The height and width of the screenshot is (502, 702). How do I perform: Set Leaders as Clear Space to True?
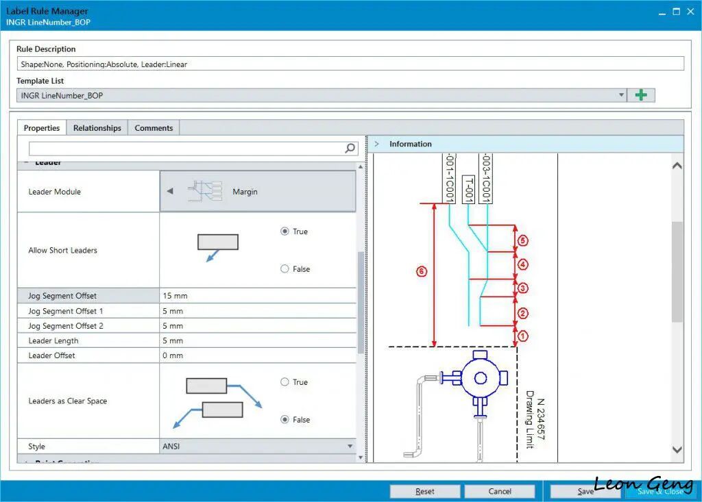(x=285, y=382)
